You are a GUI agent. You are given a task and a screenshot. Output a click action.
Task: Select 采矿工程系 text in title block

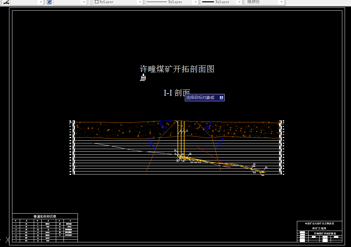coord(319,228)
